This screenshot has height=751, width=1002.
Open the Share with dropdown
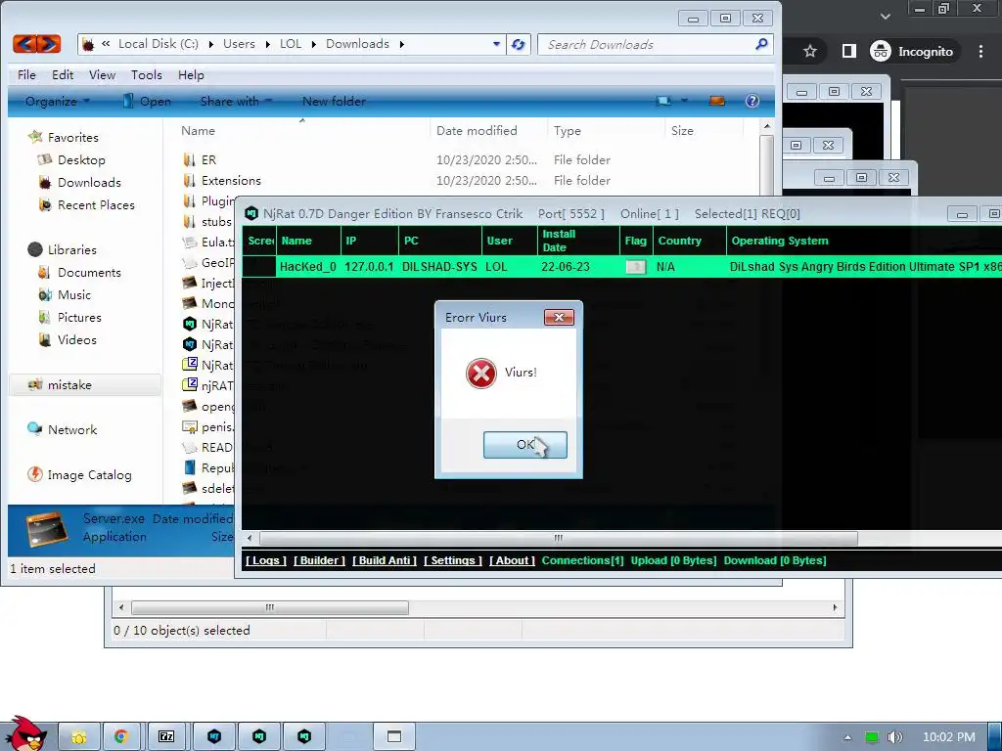pyautogui.click(x=237, y=101)
